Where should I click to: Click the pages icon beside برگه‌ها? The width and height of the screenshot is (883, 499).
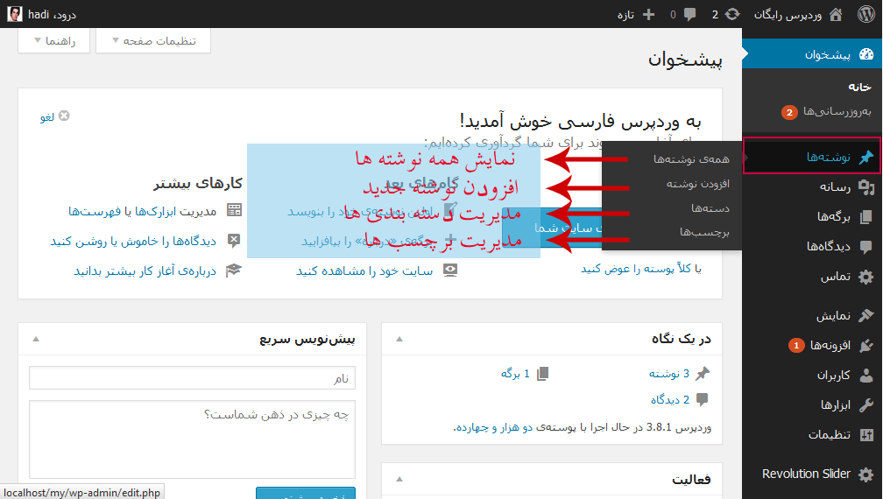click(x=866, y=216)
